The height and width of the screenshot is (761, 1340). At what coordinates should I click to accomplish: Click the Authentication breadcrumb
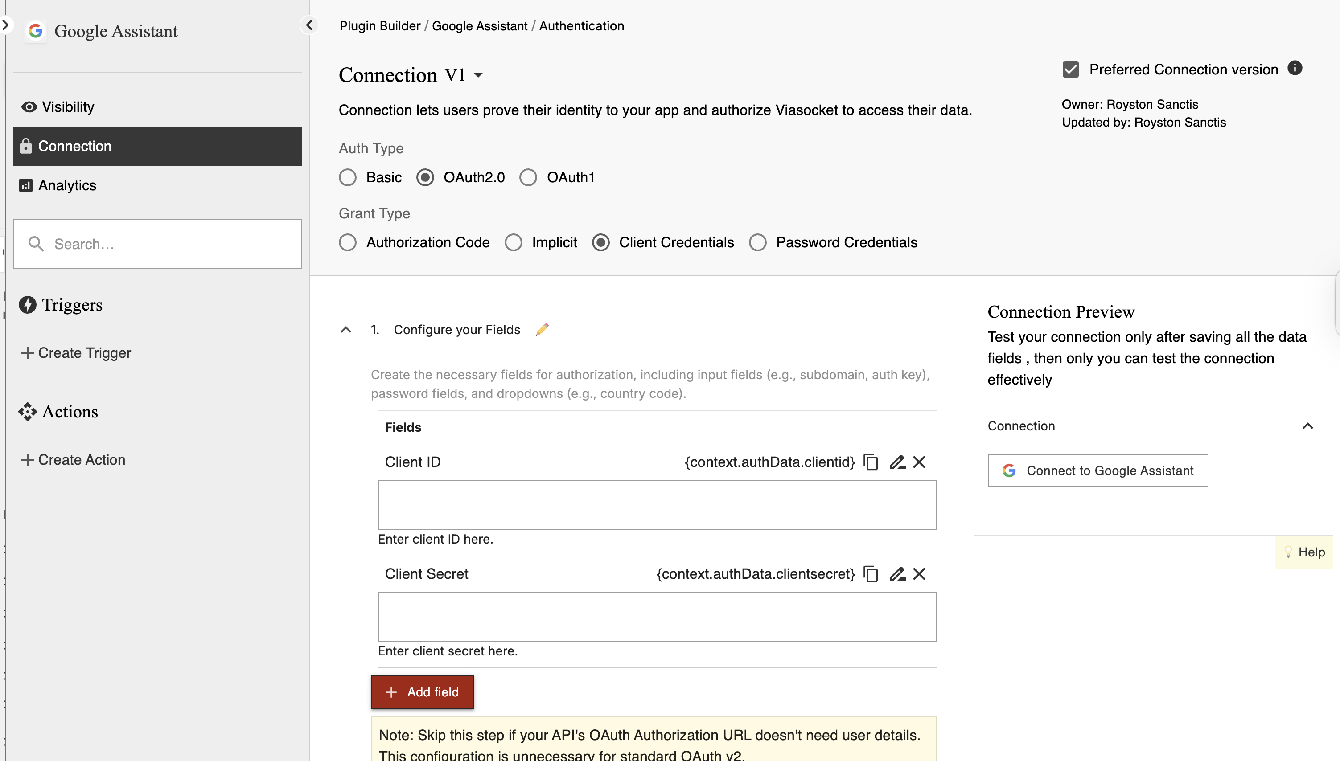pos(581,25)
